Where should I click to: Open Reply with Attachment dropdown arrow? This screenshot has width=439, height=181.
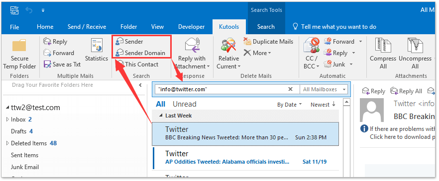[x=208, y=66]
